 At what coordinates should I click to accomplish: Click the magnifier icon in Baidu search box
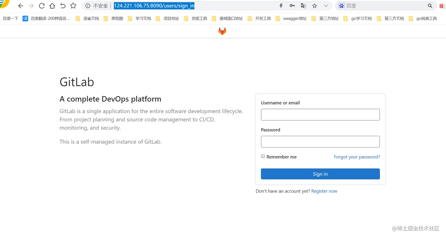point(430,6)
